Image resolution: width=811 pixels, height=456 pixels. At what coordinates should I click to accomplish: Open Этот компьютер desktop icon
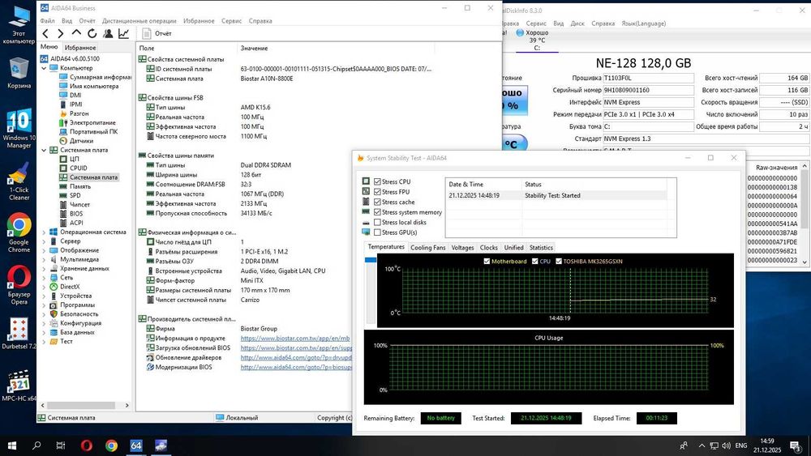pos(19,23)
